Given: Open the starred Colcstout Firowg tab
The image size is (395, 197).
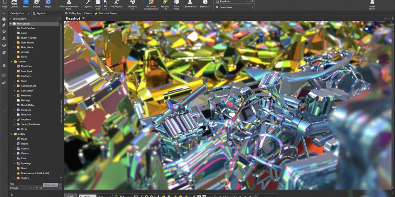Looking at the screenshot, I should click(x=106, y=13).
